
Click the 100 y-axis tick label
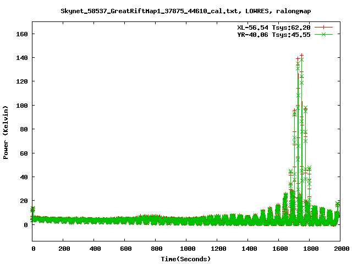point(22,106)
